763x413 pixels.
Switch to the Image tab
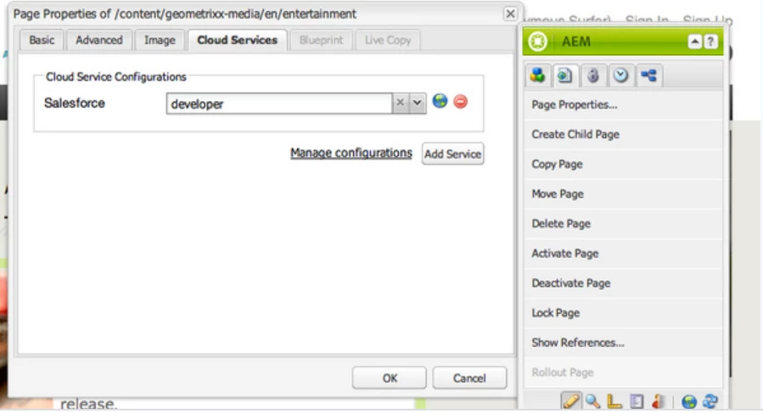(160, 41)
